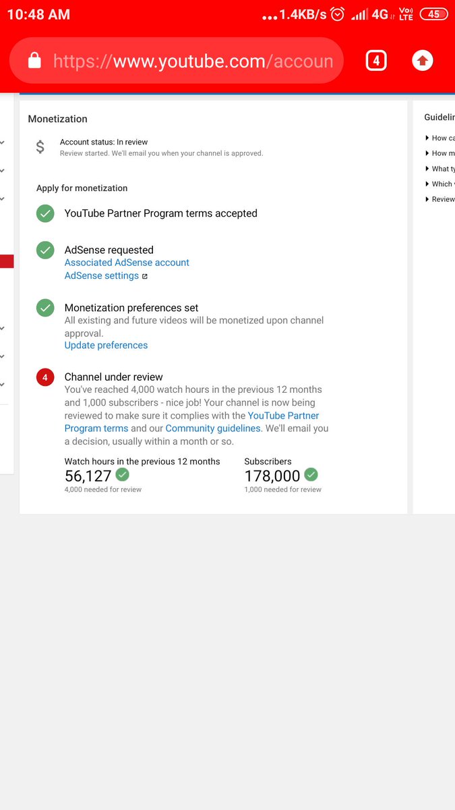455x810 pixels.
Task: Tap the 10:48 AM clock
Action: [38, 14]
